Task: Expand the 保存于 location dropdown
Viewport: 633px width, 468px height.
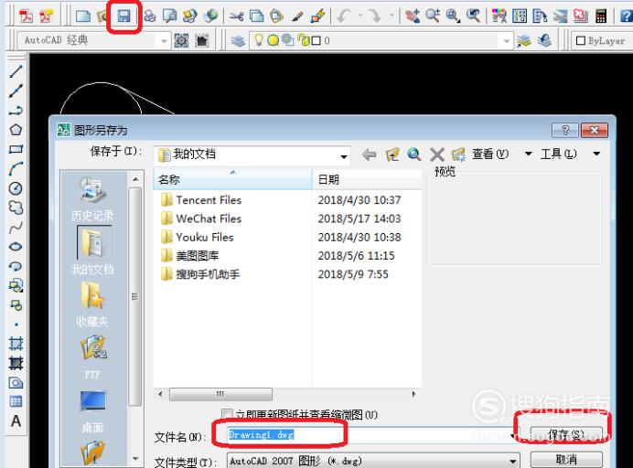Action: [x=344, y=155]
